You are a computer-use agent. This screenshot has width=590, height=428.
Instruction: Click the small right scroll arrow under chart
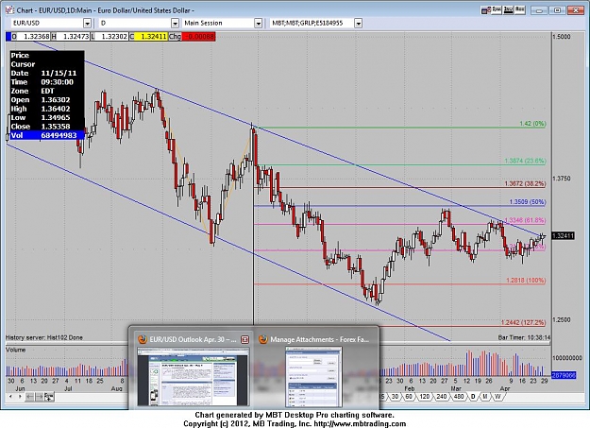tap(20, 397)
